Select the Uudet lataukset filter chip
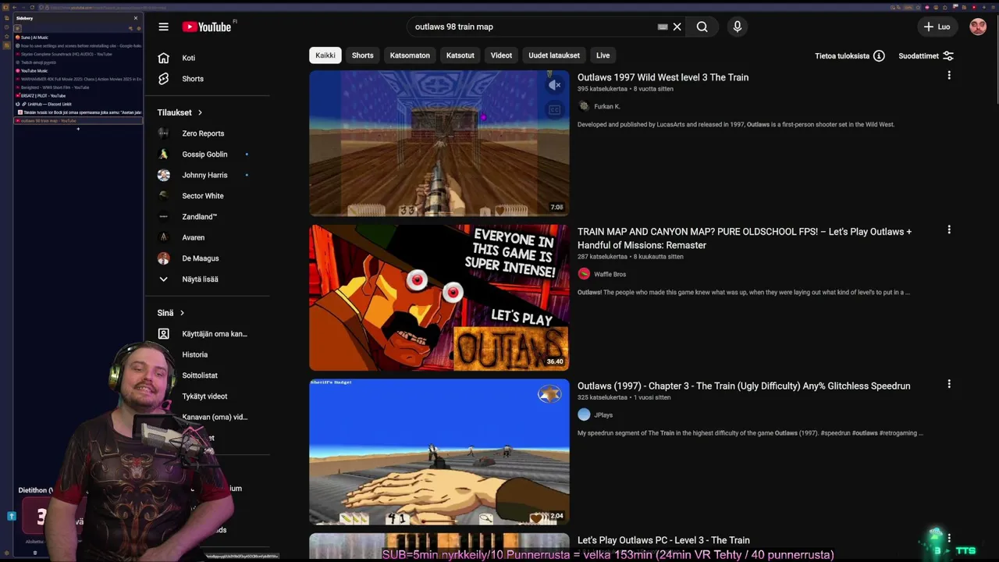 click(554, 55)
